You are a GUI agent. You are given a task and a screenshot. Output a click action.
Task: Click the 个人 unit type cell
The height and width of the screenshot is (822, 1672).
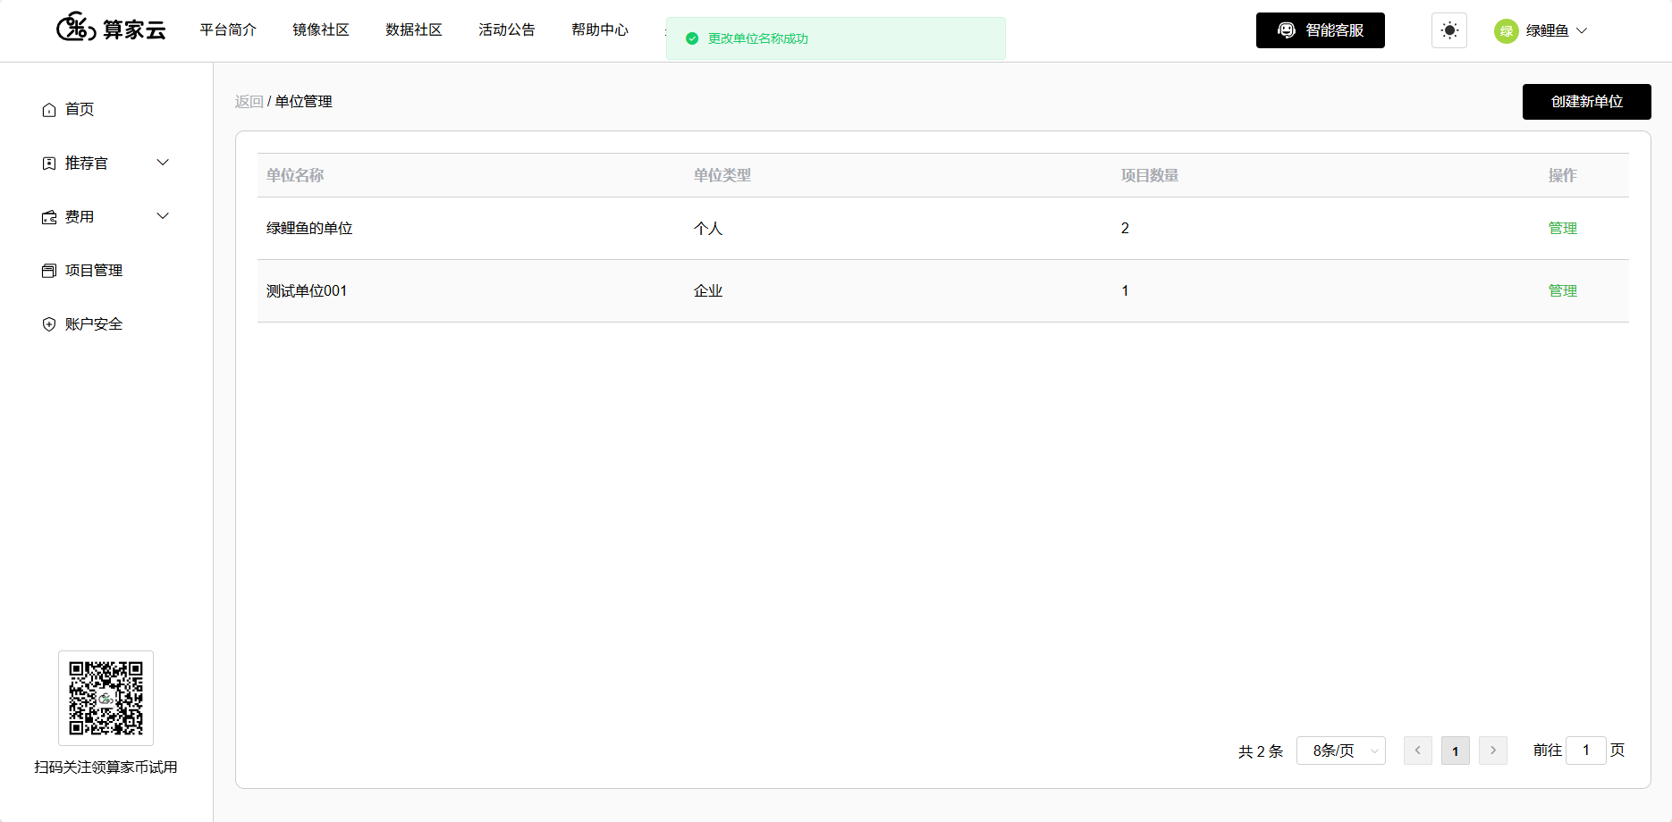708,228
